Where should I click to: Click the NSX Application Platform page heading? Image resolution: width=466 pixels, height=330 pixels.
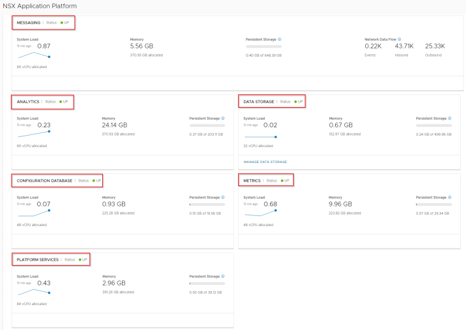40,6
